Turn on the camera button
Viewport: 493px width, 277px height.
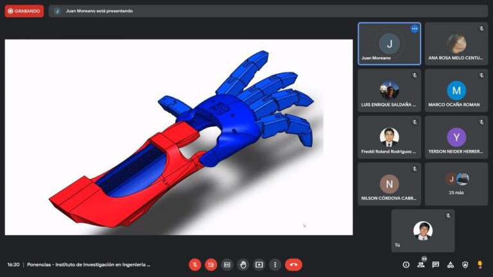tap(211, 264)
